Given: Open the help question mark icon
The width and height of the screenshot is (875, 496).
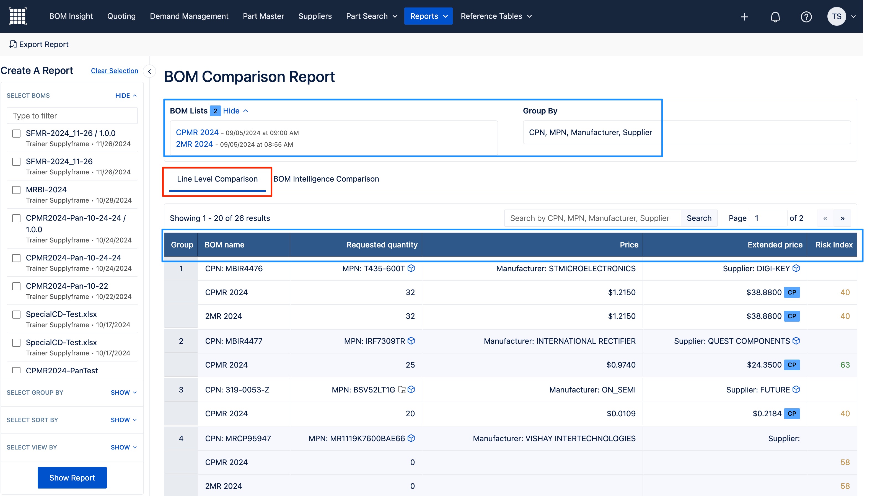Looking at the screenshot, I should click(x=806, y=17).
